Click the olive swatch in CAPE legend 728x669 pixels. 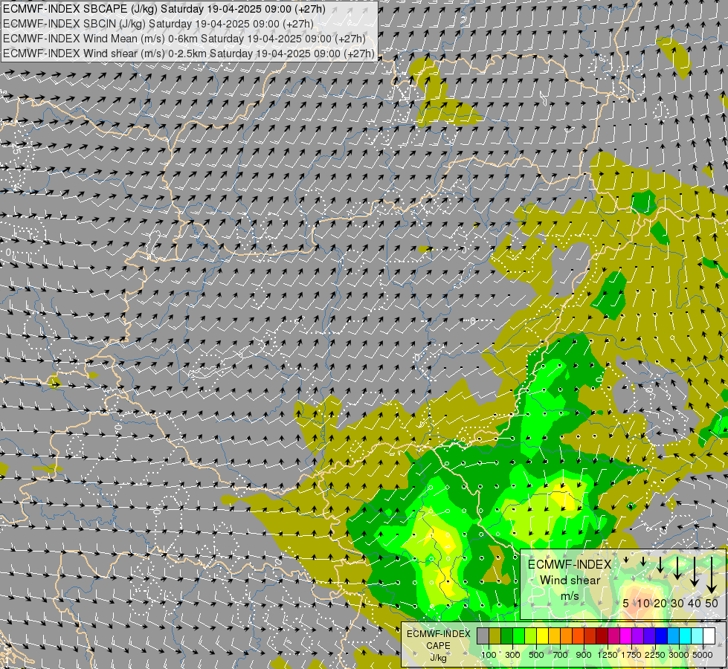[495, 636]
